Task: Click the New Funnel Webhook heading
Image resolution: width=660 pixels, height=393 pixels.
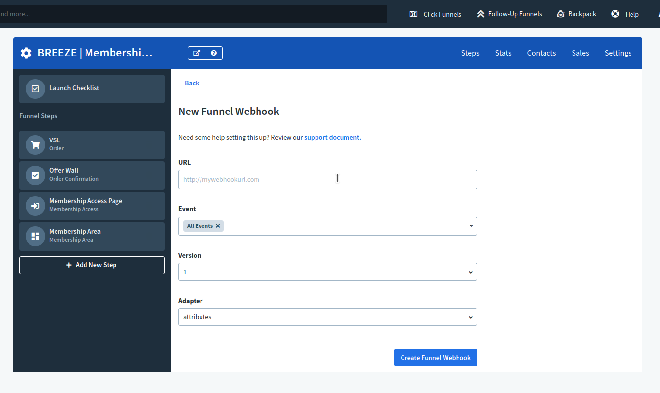Action: pos(229,112)
